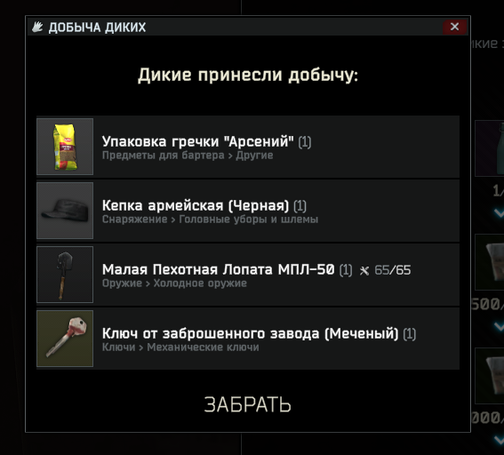
Task: Click the hand icon in the title bar
Action: [37, 27]
